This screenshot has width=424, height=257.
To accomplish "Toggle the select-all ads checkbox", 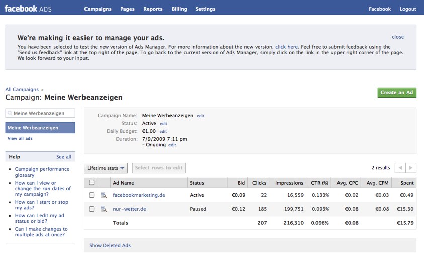I will tap(92, 183).
